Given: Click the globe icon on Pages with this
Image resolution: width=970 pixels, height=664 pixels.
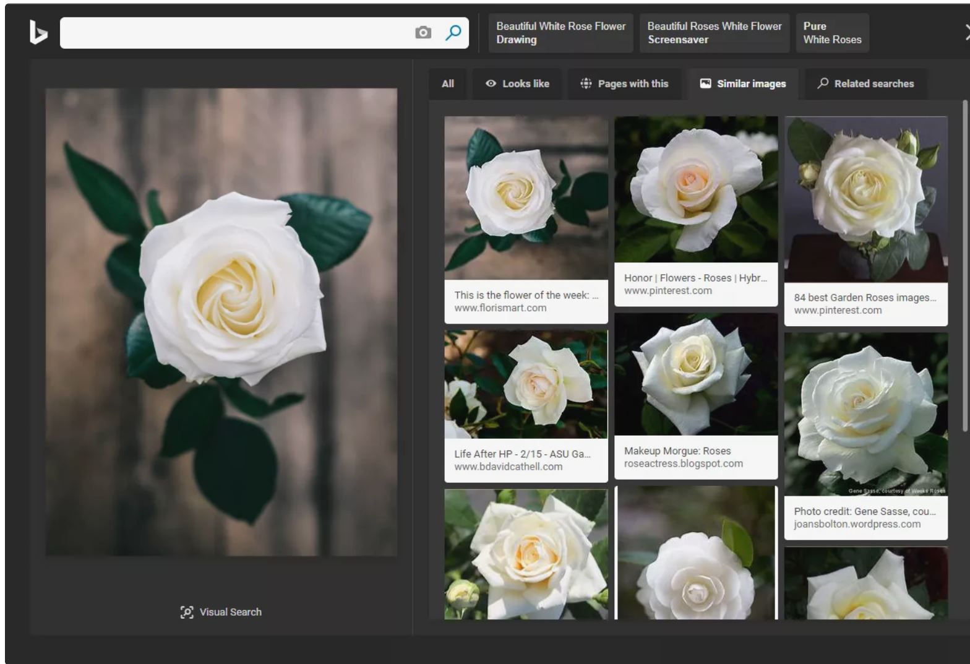Looking at the screenshot, I should point(586,84).
